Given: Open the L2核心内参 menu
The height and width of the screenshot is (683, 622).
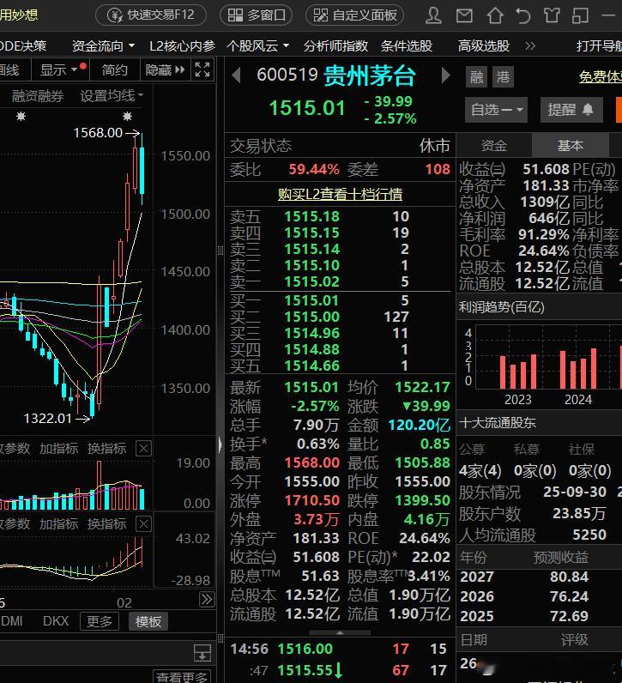Looking at the screenshot, I should (182, 45).
